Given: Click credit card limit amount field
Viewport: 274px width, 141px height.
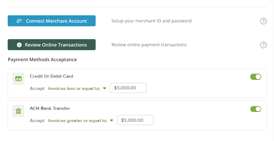Looking at the screenshot, I should (128, 88).
